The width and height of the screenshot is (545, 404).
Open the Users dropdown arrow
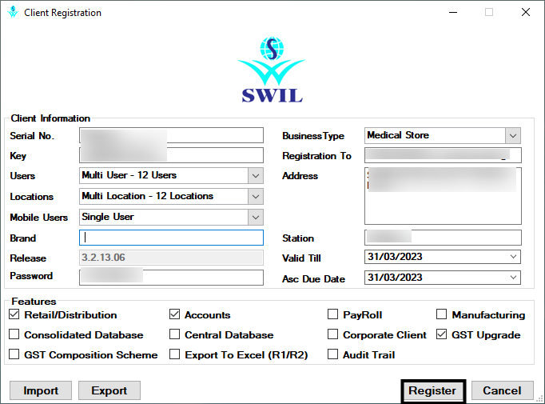coord(256,176)
